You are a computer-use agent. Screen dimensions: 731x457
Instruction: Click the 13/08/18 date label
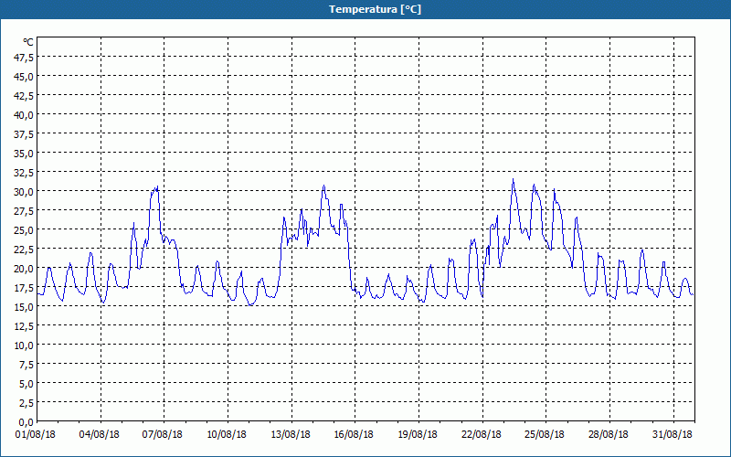(x=291, y=435)
